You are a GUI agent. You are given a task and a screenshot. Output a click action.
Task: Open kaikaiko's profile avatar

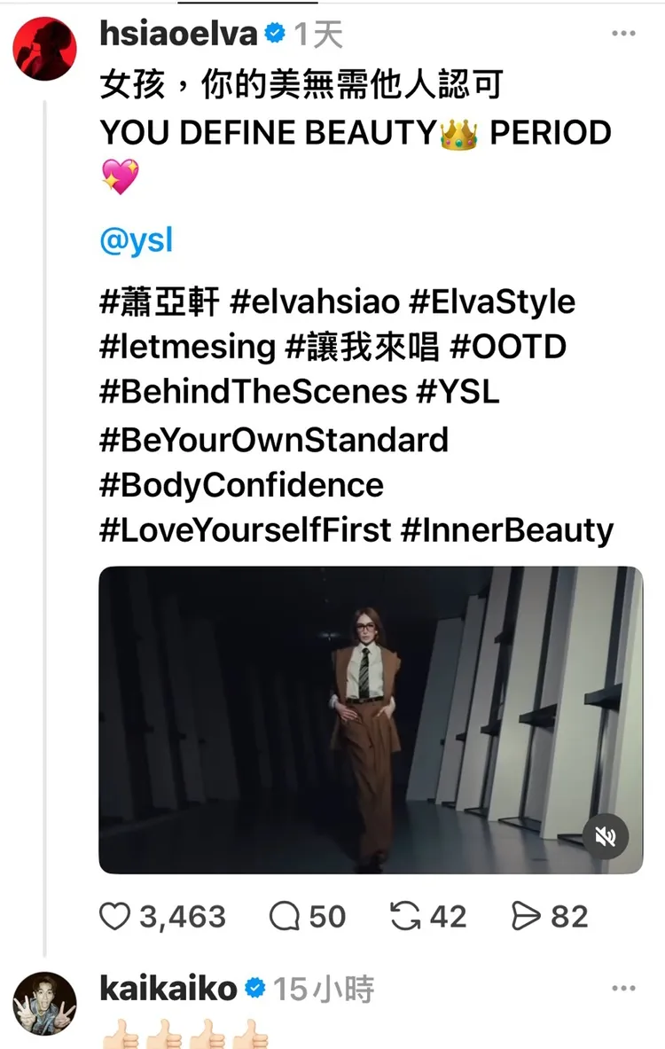(44, 1002)
